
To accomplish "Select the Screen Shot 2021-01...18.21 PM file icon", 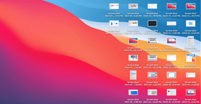I will 133,23.
